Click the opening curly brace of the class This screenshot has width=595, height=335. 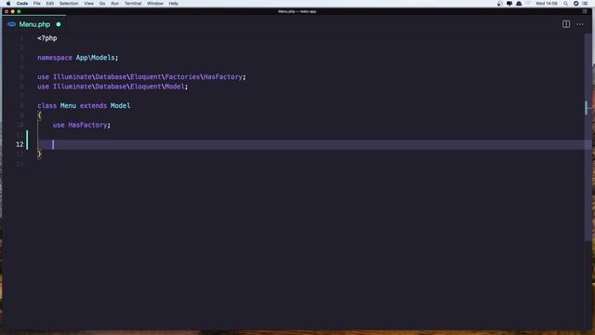pyautogui.click(x=39, y=115)
